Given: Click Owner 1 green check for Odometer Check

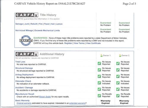Looking at the screenshot, I should click(99, 82).
